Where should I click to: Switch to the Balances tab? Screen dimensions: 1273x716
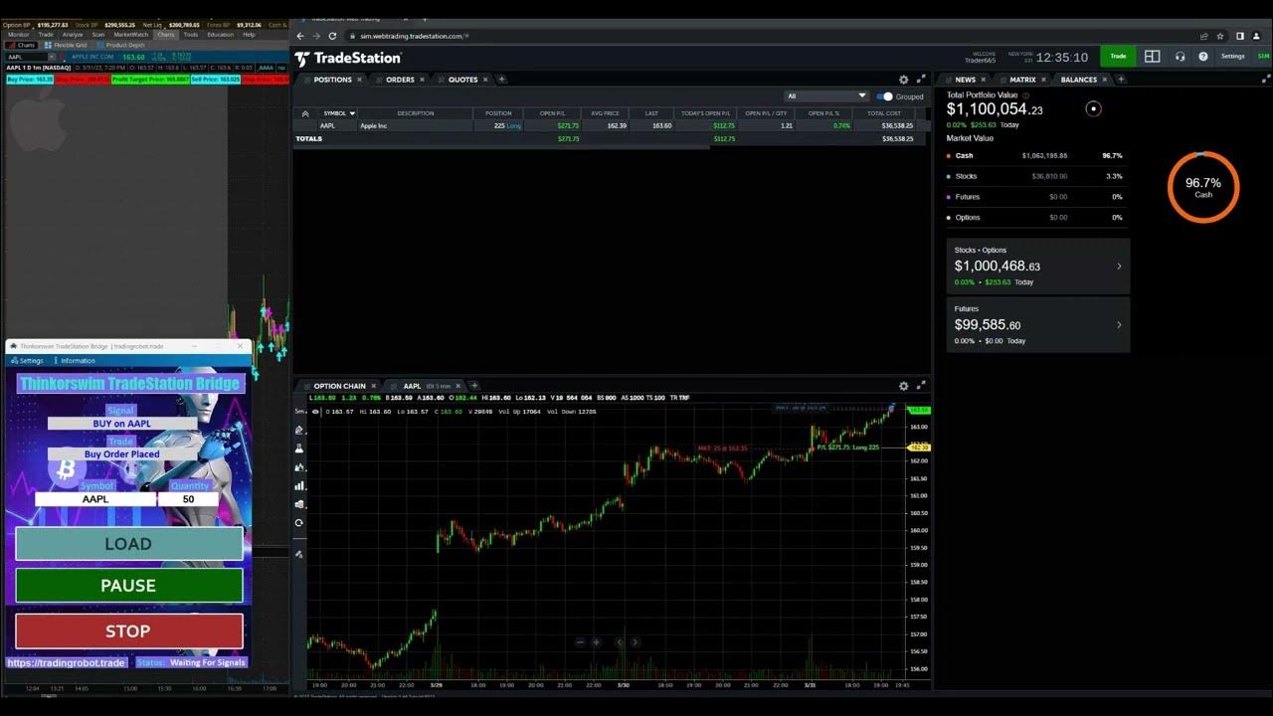coord(1079,80)
